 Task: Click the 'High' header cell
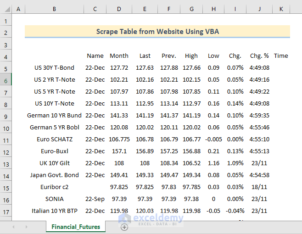[x=191, y=56]
